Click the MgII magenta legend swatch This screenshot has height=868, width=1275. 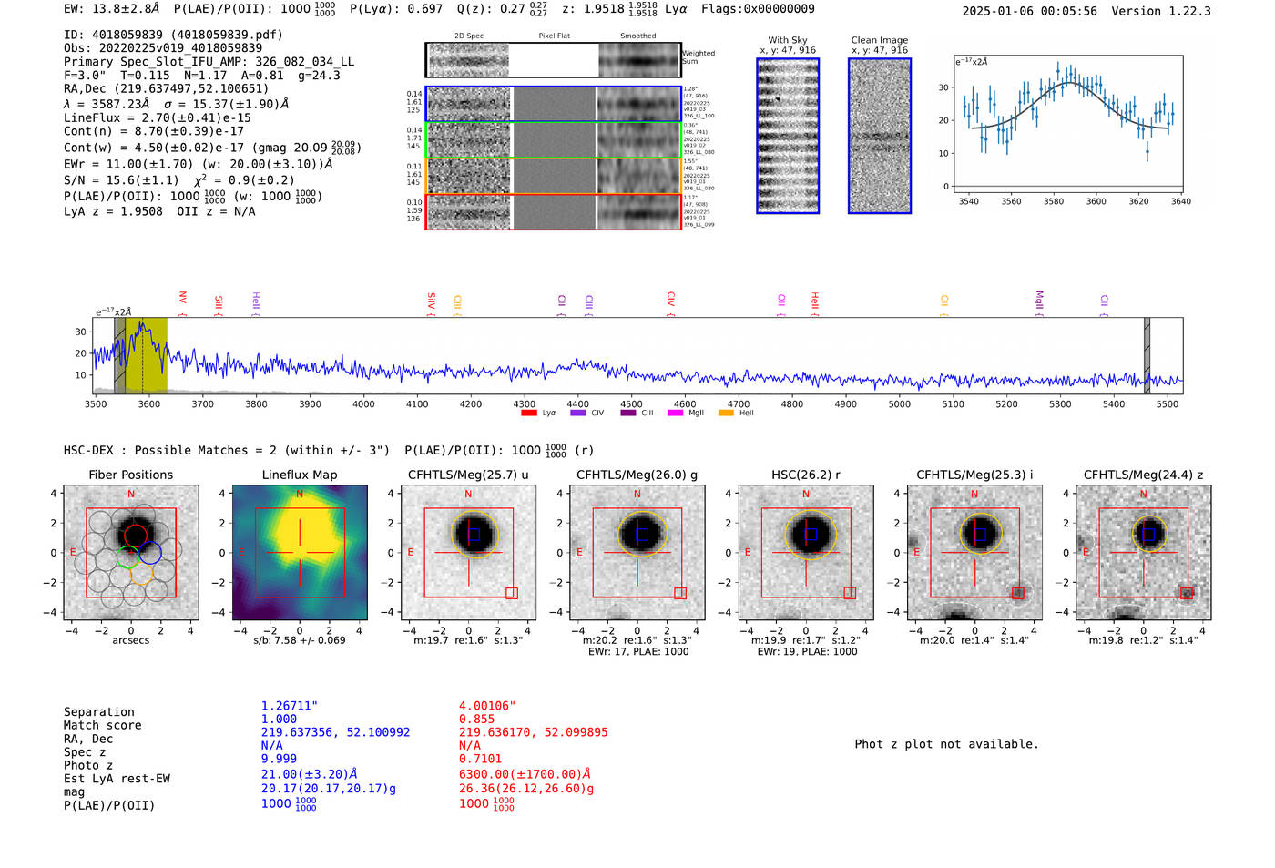point(676,413)
